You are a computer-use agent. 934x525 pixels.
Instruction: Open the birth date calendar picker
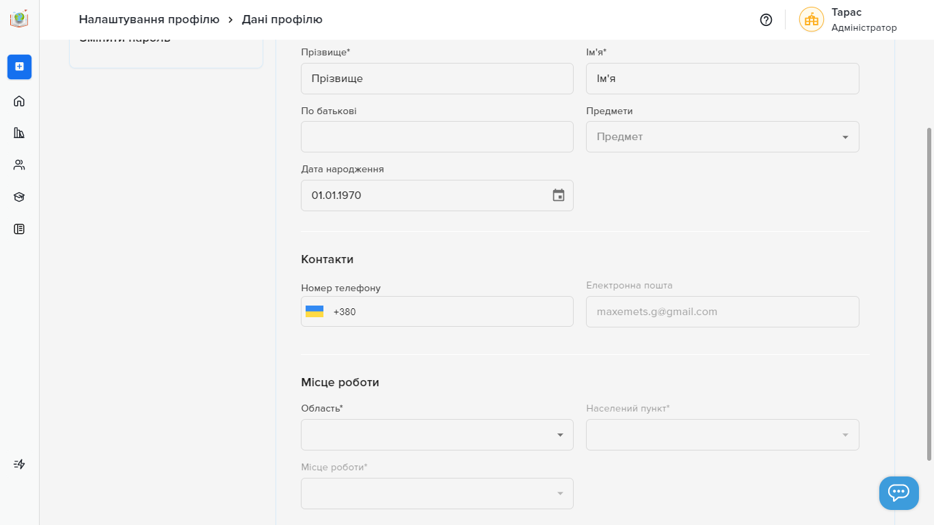coord(559,196)
